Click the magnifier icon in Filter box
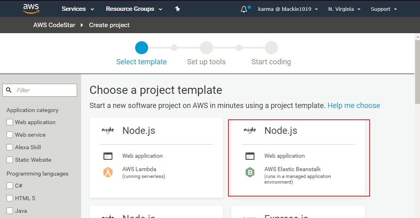Viewport: 420px width, 218px height. (9, 90)
